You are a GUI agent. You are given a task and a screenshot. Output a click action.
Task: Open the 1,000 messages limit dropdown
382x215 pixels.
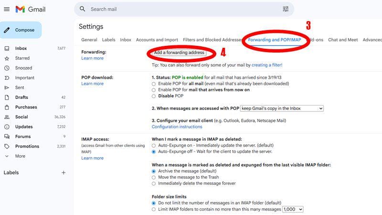point(293,209)
